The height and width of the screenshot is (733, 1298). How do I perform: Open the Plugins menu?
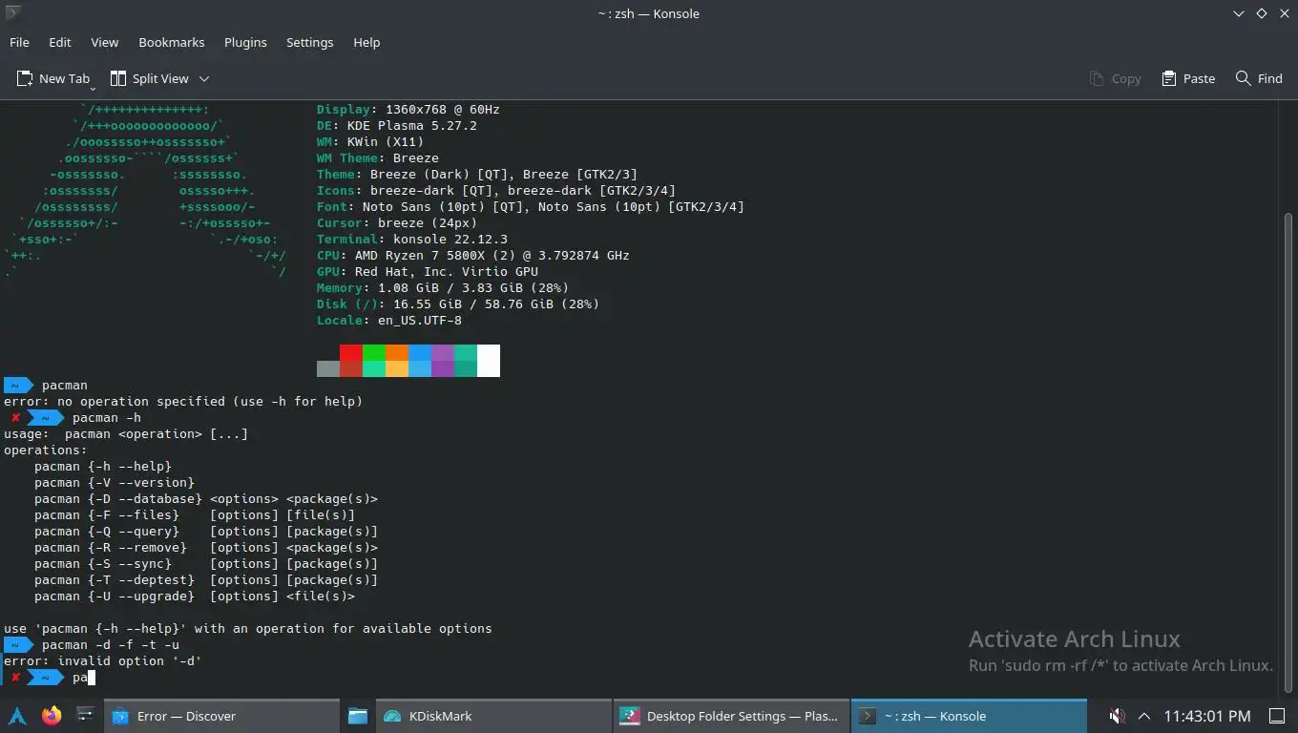click(245, 42)
